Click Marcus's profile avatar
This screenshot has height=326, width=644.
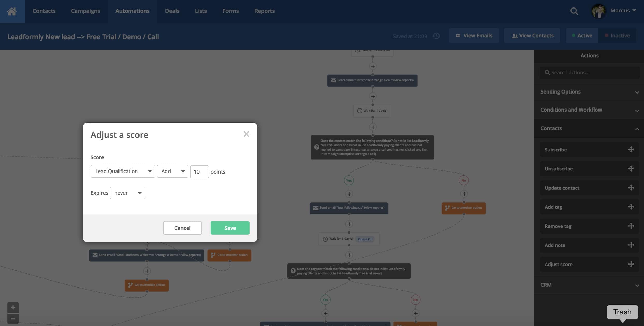coord(598,11)
